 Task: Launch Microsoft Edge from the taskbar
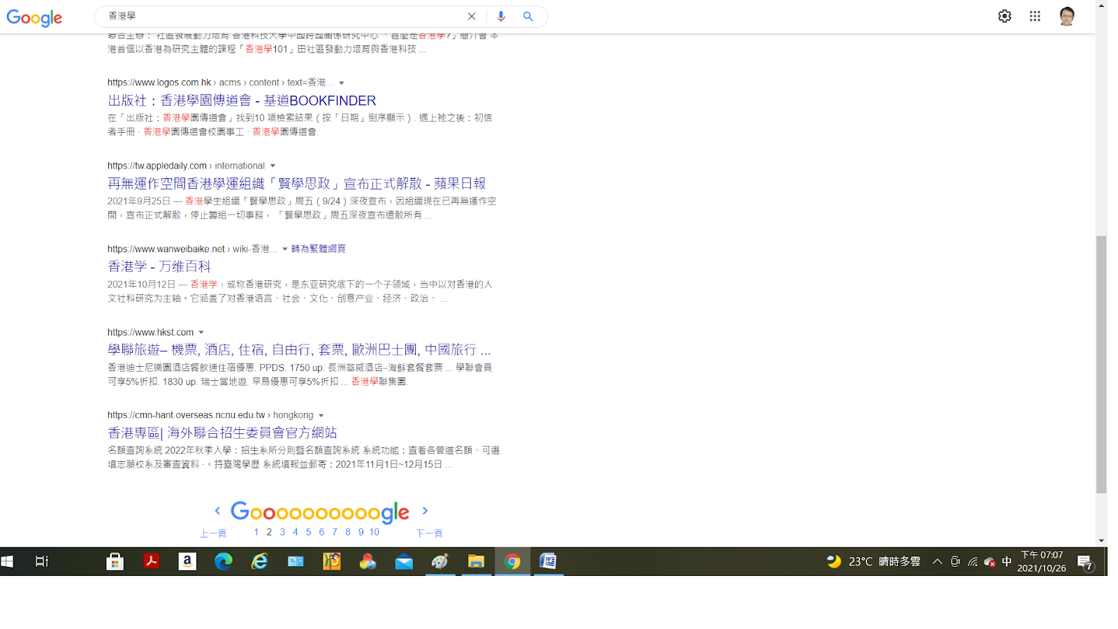coord(224,561)
